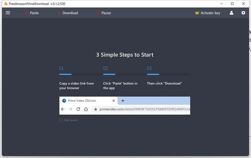Select step 01 in the guide
This screenshot has height=158, width=251.
pos(61,68)
